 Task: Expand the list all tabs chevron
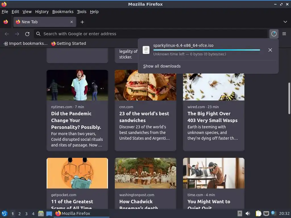285,22
